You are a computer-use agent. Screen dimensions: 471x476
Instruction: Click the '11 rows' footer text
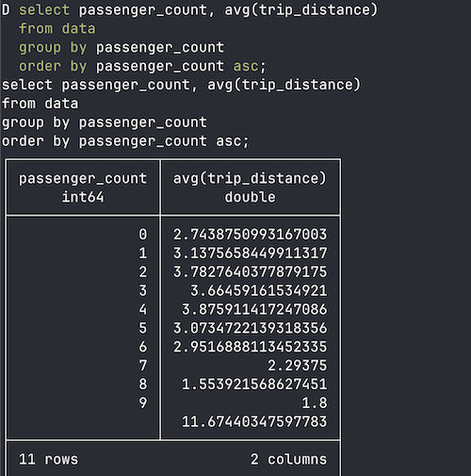click(48, 459)
